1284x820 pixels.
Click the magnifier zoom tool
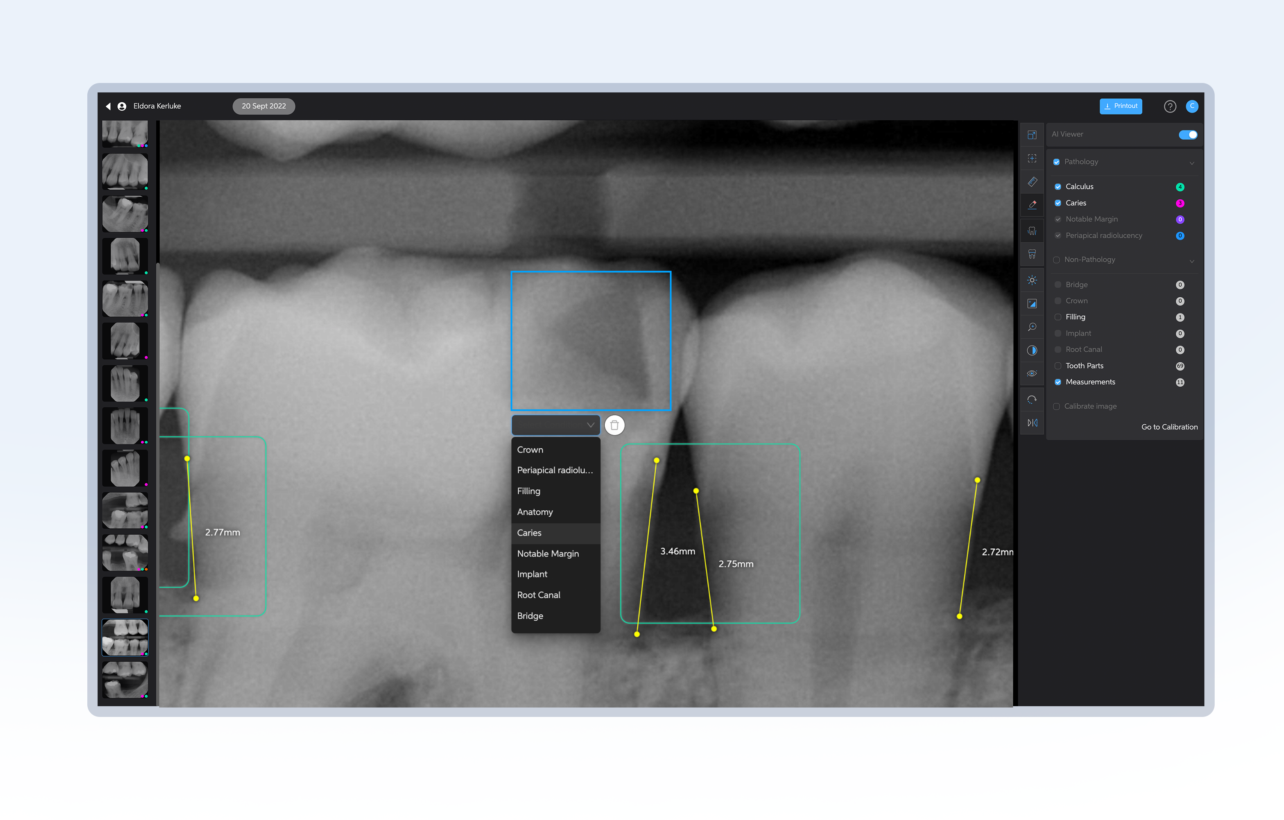point(1032,327)
